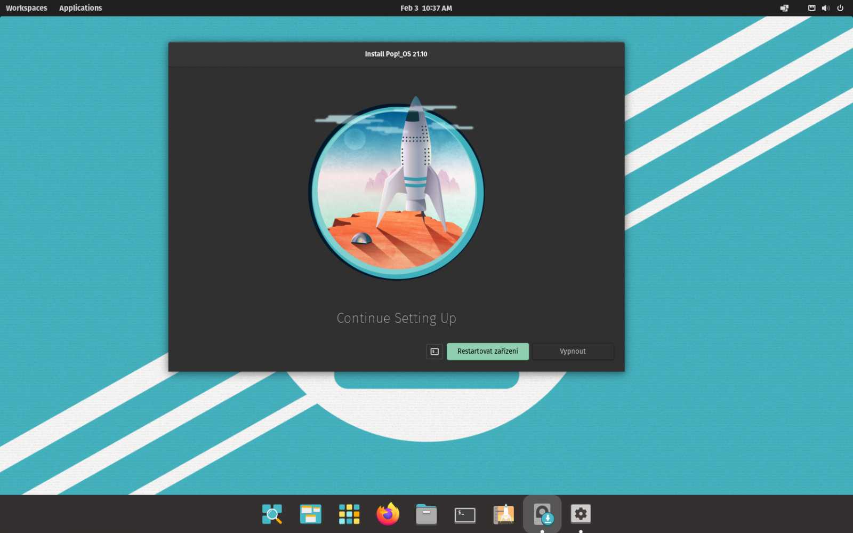Open the Files manager from the dock
The height and width of the screenshot is (533, 853).
pos(426,514)
